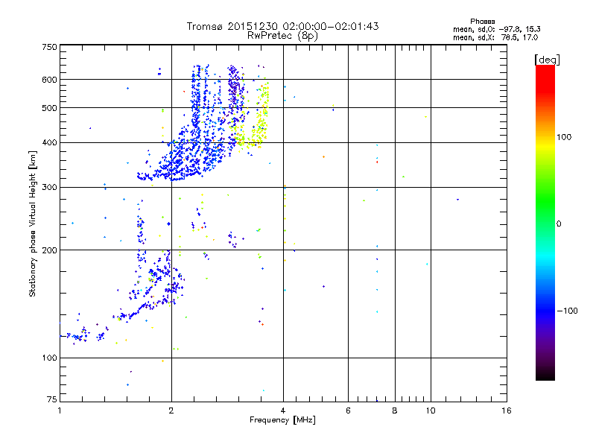The width and height of the screenshot is (596, 447).
Task: Click the y-axis tick label '75'
Action: coord(52,399)
